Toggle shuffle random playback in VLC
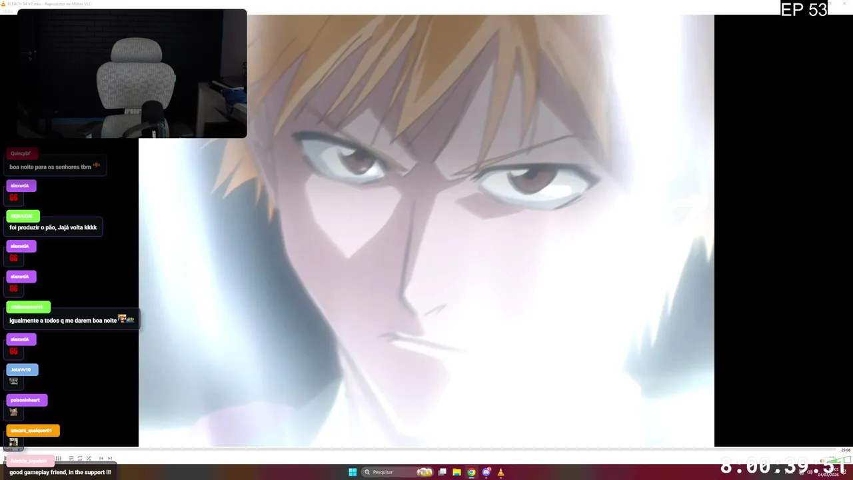853x480 pixels. 89,458
